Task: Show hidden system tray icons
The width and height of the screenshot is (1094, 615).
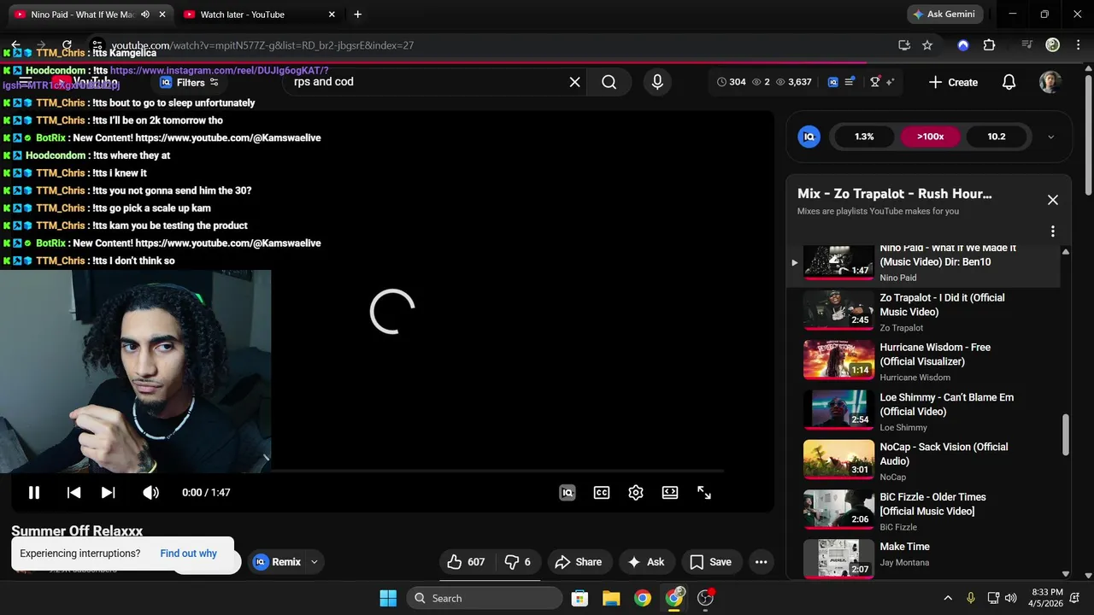Action: pyautogui.click(x=947, y=598)
